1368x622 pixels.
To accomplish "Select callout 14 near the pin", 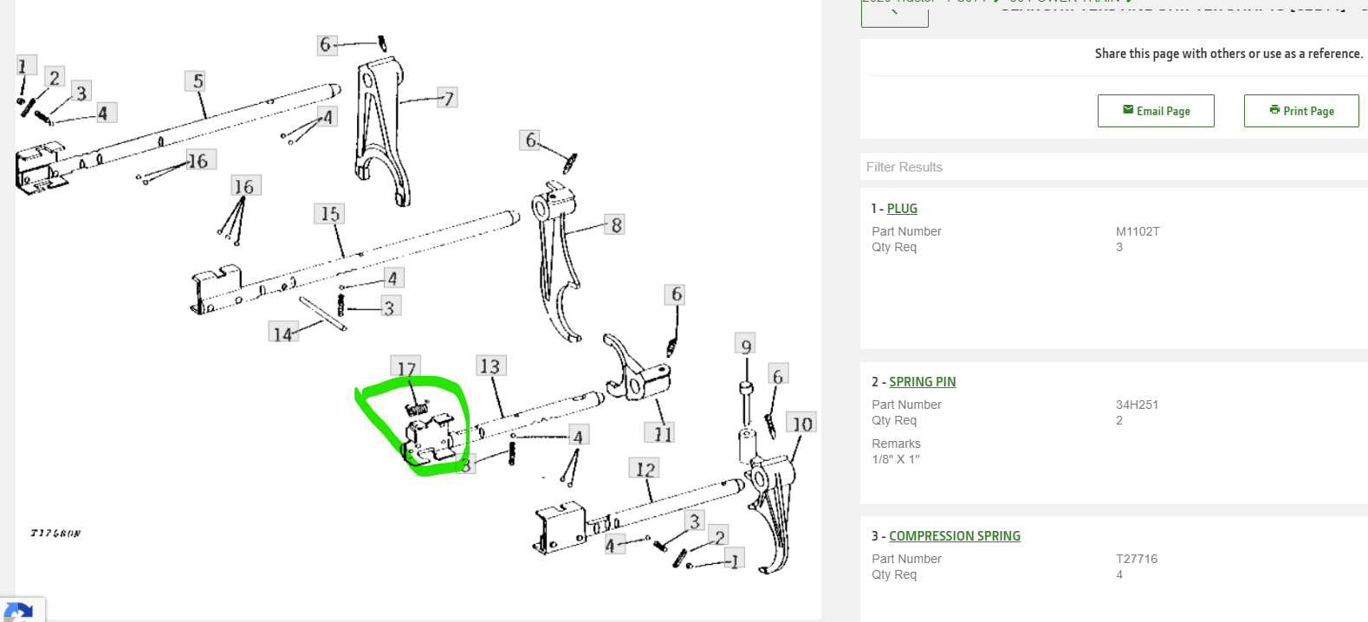I will [x=283, y=332].
